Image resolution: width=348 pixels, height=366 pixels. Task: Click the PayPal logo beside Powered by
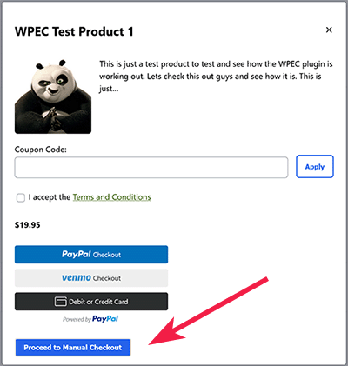105,319
